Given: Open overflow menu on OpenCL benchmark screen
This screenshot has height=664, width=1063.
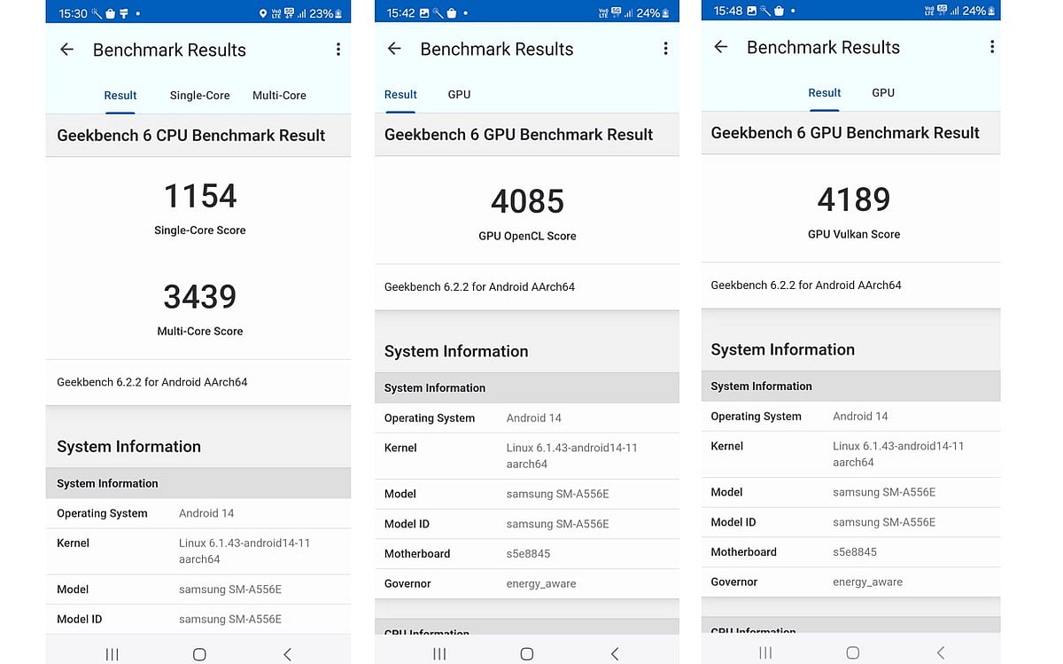Looking at the screenshot, I should click(x=665, y=49).
